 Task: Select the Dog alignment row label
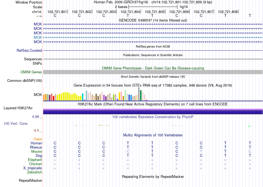tap(39, 156)
